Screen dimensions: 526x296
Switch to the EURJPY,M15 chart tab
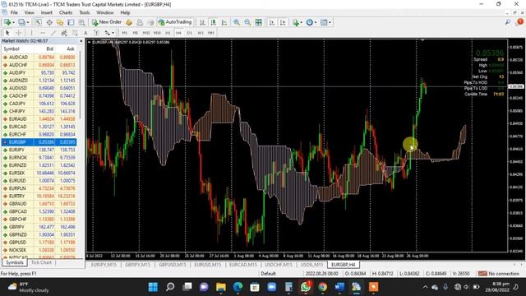pyautogui.click(x=104, y=265)
